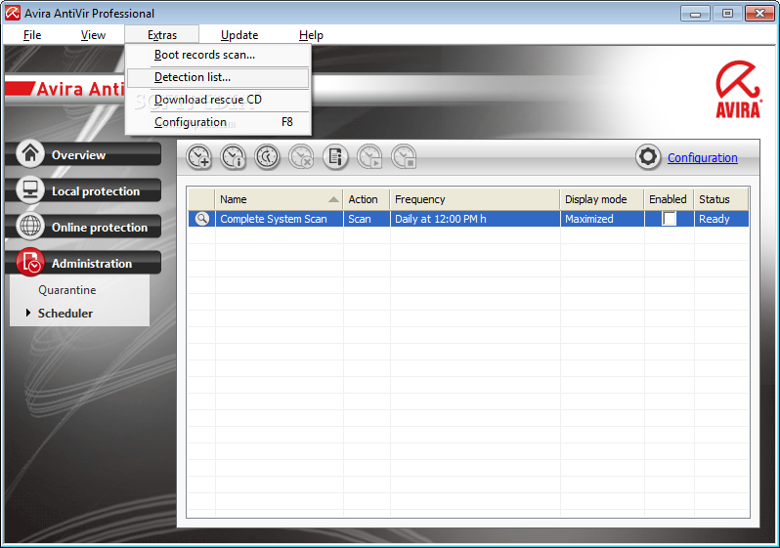Click the magnifier icon in scan row
Viewport: 780px width, 548px height.
pyautogui.click(x=202, y=219)
